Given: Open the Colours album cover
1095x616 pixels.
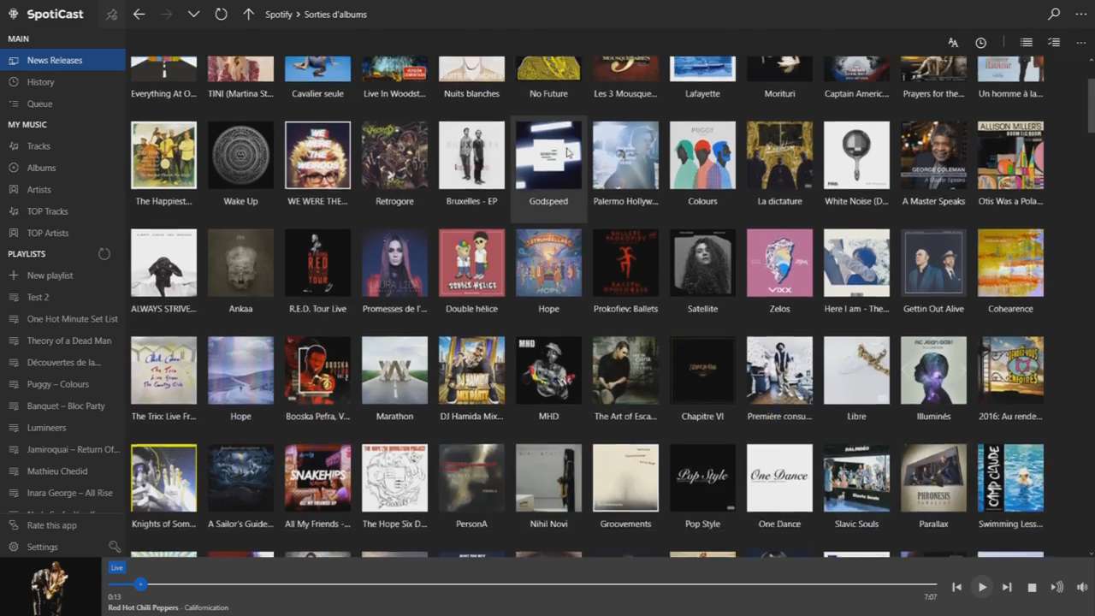Looking at the screenshot, I should tap(702, 155).
